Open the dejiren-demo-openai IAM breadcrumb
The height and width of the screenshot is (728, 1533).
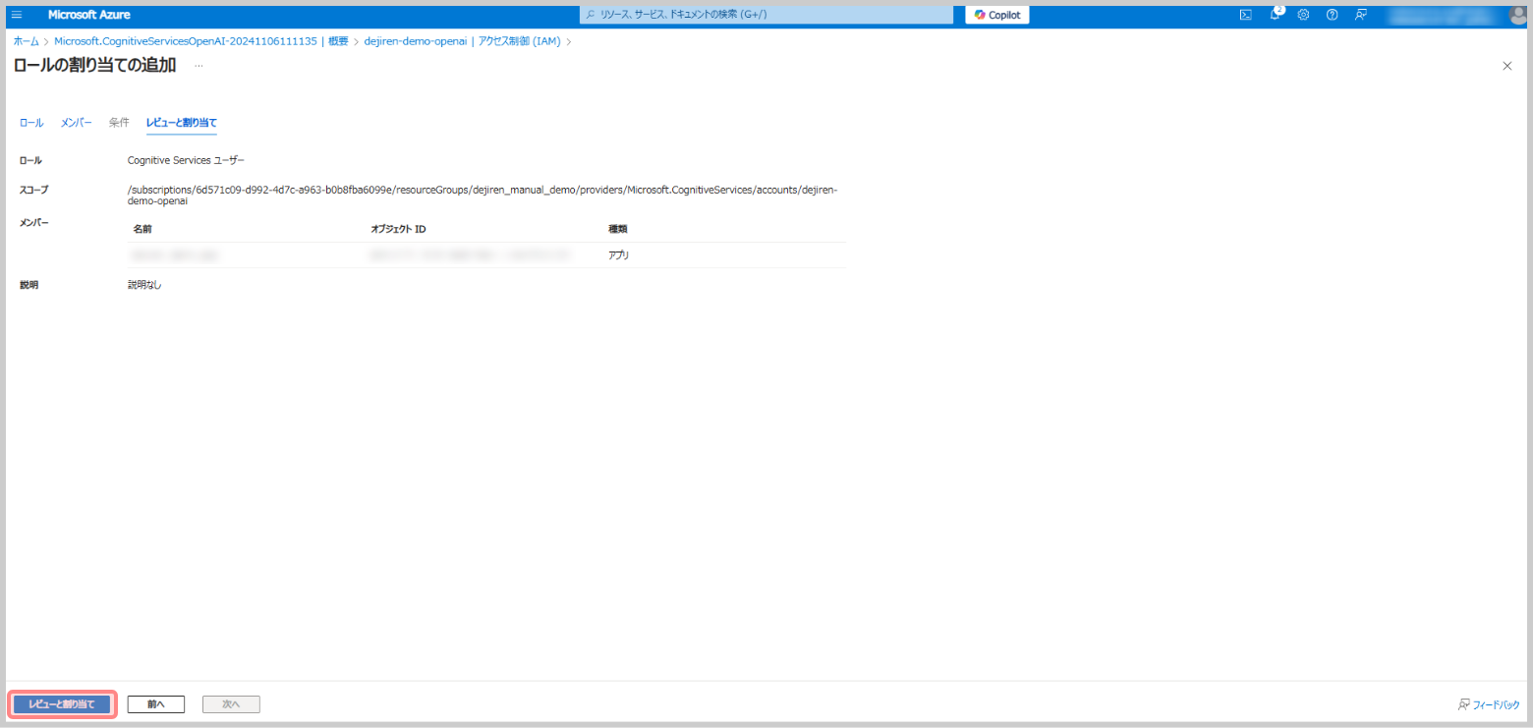462,41
